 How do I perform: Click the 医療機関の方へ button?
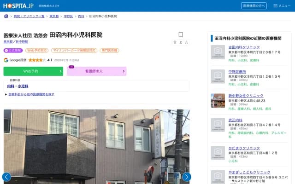[x=254, y=6]
